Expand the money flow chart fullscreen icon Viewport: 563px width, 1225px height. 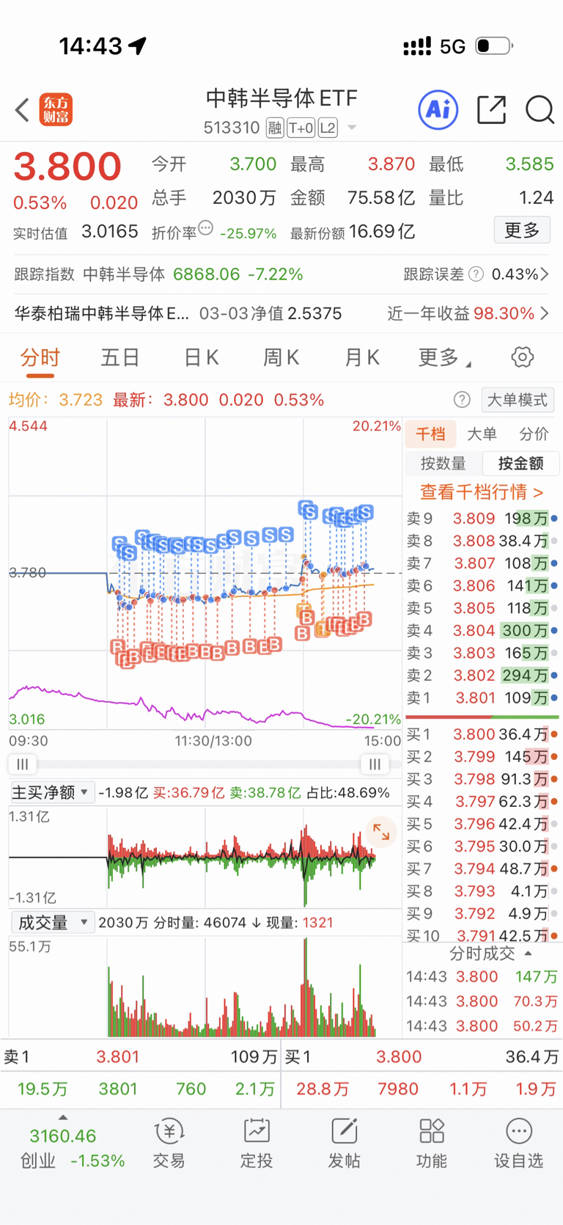coord(381,832)
